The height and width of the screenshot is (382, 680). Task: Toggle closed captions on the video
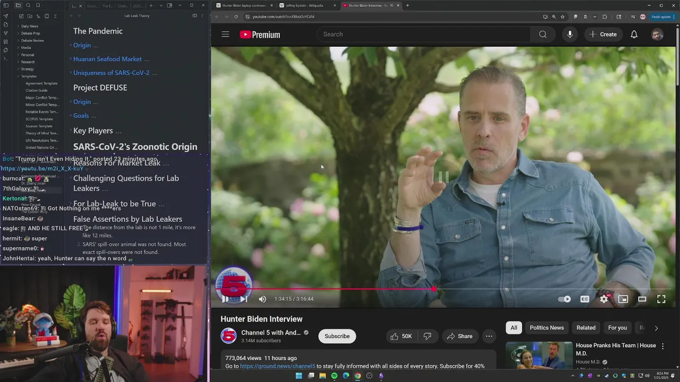click(585, 299)
